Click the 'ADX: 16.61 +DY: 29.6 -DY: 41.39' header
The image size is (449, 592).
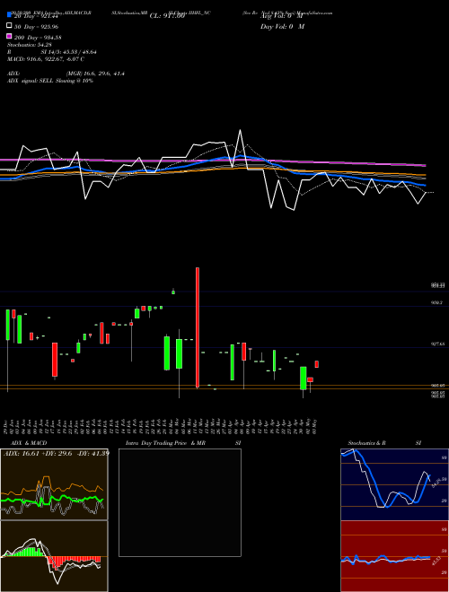click(x=57, y=453)
